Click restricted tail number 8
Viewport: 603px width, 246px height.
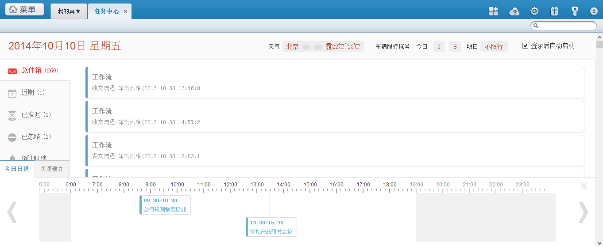(455, 46)
